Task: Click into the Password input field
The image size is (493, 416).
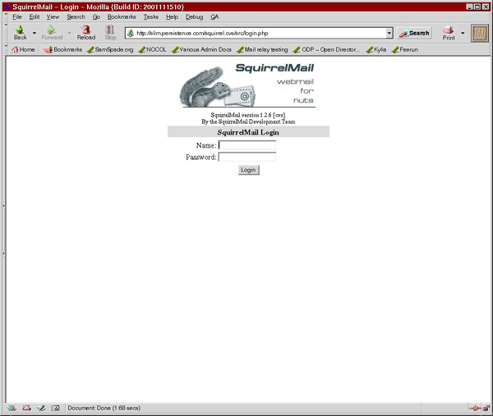Action: (247, 157)
